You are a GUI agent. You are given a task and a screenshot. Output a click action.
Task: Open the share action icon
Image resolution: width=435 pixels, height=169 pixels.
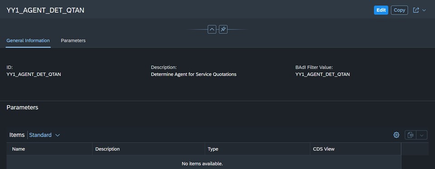416,10
